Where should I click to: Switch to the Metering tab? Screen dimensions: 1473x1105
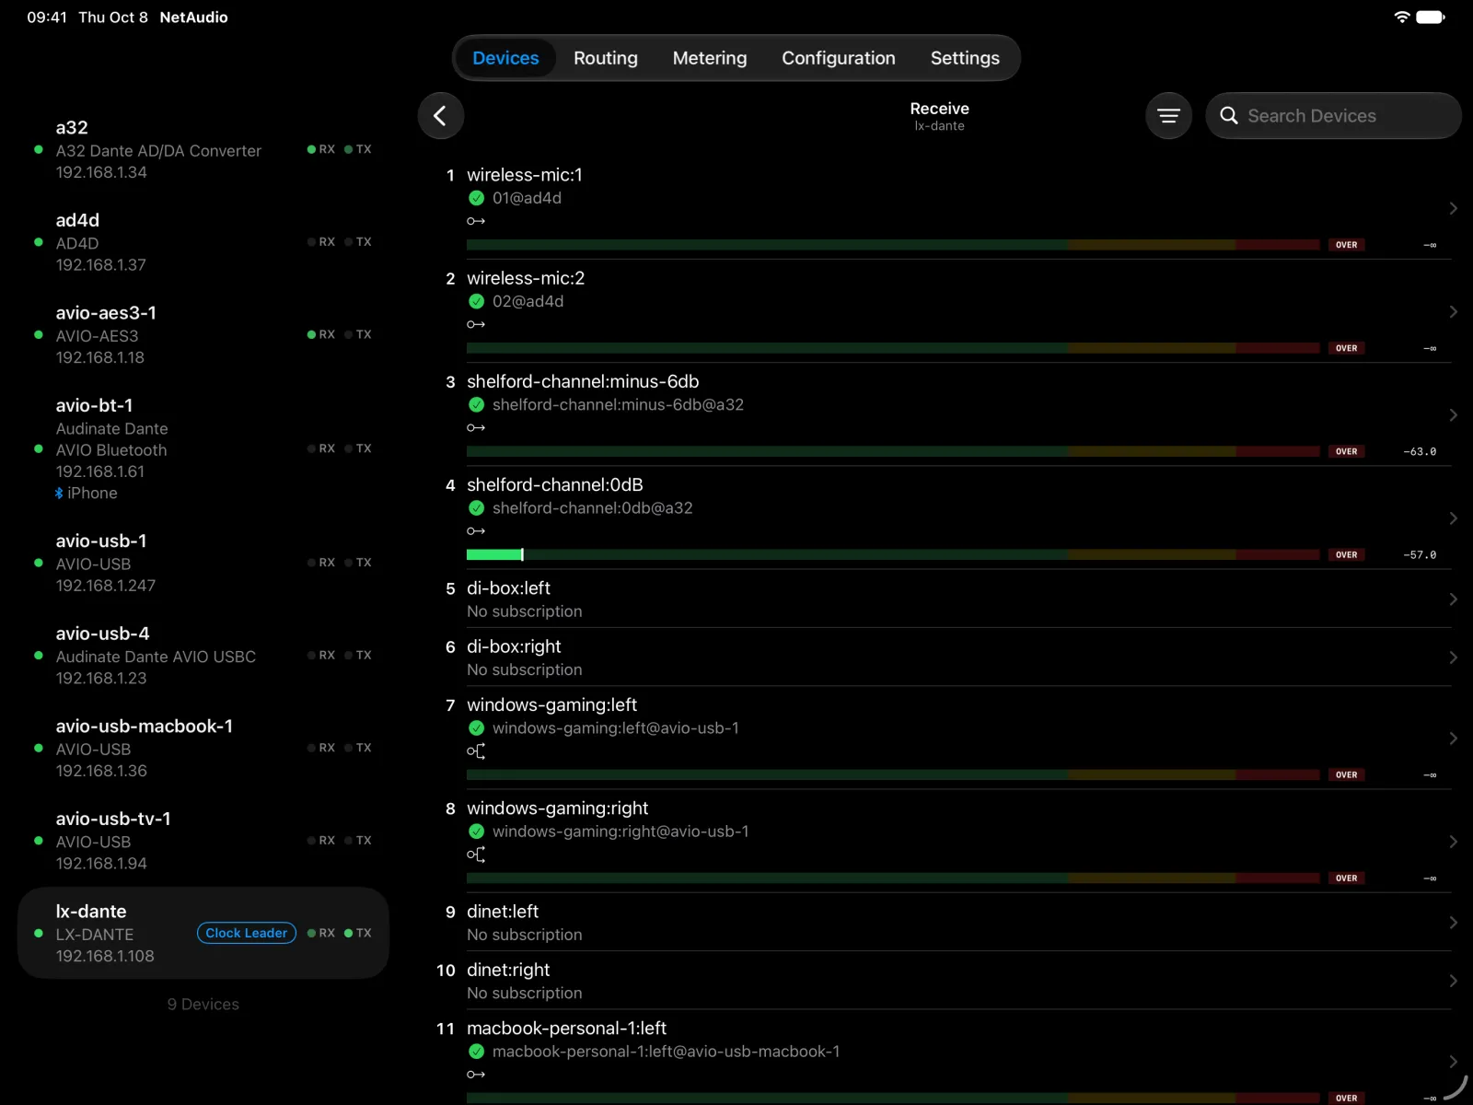coord(710,58)
